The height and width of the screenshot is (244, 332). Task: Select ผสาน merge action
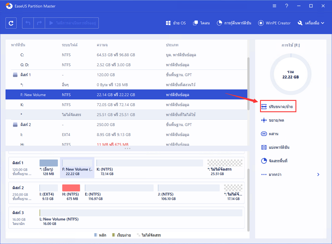pos(270,134)
